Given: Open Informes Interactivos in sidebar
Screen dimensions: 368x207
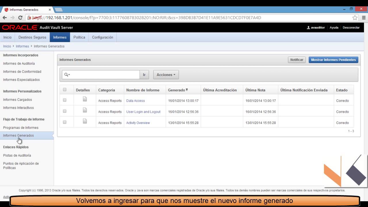Looking at the screenshot, I should pos(18,108).
